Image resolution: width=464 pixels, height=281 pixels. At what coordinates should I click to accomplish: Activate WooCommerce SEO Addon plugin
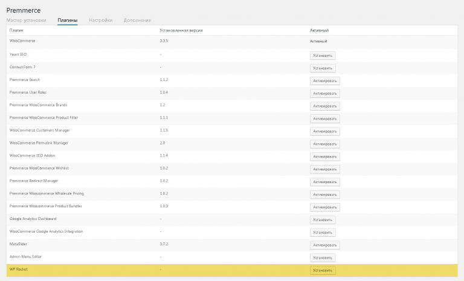[x=324, y=157]
